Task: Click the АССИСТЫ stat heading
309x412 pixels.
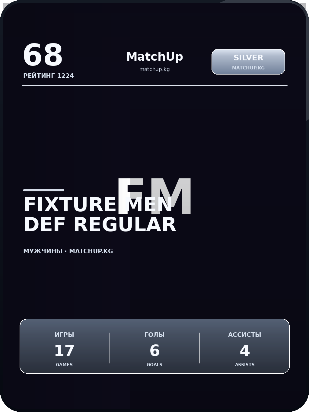Action: click(x=244, y=335)
